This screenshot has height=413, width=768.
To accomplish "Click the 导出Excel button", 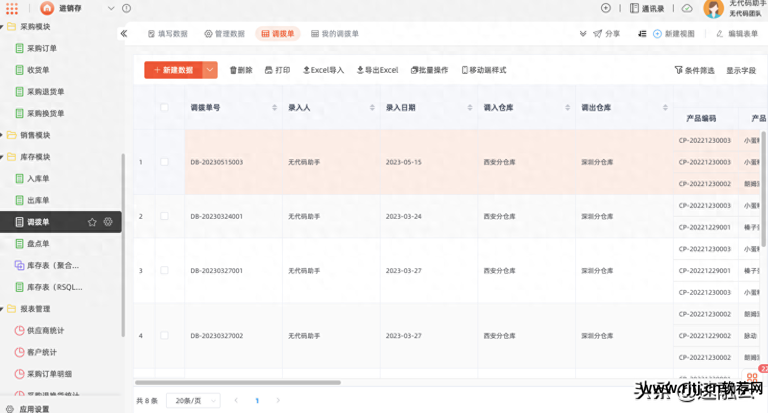I will [x=378, y=70].
